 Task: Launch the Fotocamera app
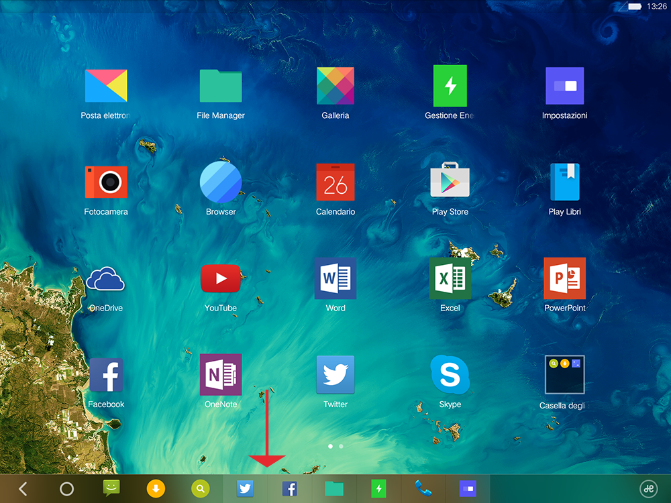coord(106,182)
